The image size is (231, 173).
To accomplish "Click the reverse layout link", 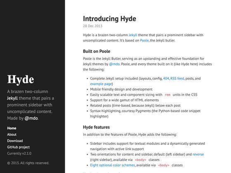I will click(198, 154).
